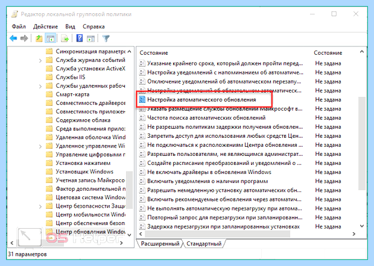Click the Group Policy Editor title bar icon
This screenshot has width=374, height=266.
(14, 14)
